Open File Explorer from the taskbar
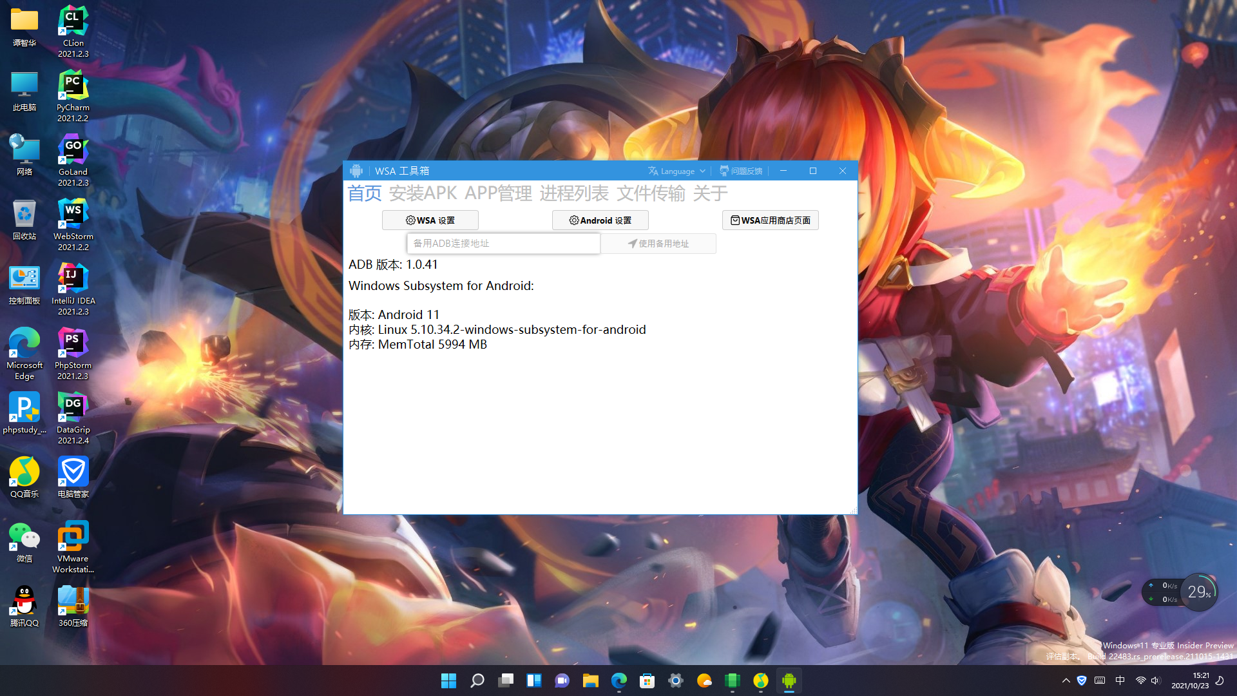1237x696 pixels. pos(590,681)
